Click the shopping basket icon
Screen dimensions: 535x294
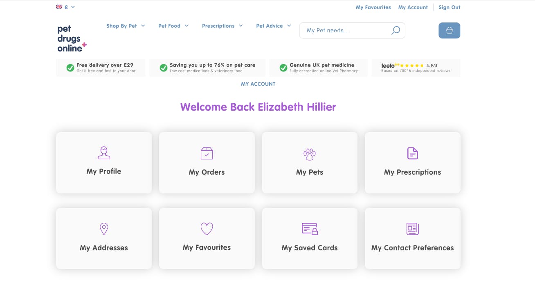[x=449, y=30]
